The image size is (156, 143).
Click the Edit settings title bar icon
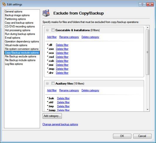4,4
